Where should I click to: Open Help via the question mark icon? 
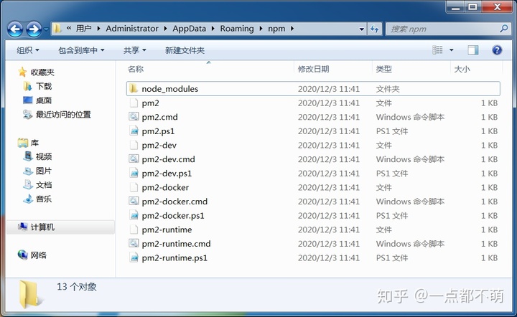(497, 50)
